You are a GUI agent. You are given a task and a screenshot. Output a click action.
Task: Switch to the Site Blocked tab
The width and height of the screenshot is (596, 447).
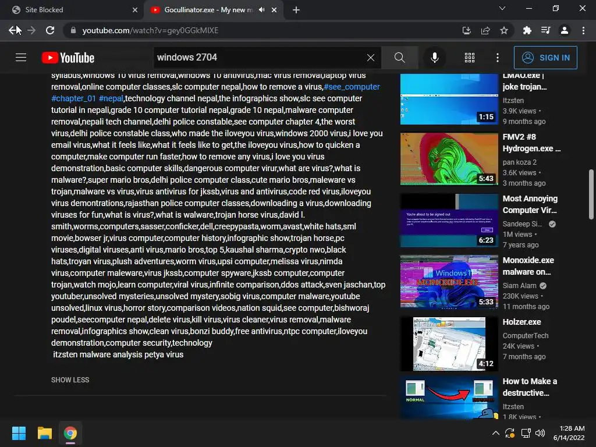72,10
